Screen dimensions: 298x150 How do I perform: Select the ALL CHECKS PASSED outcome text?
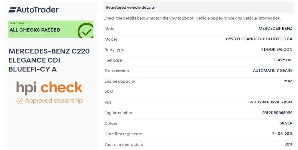tap(35, 30)
